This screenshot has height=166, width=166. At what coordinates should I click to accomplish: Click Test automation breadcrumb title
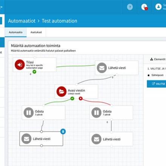coord(60,21)
